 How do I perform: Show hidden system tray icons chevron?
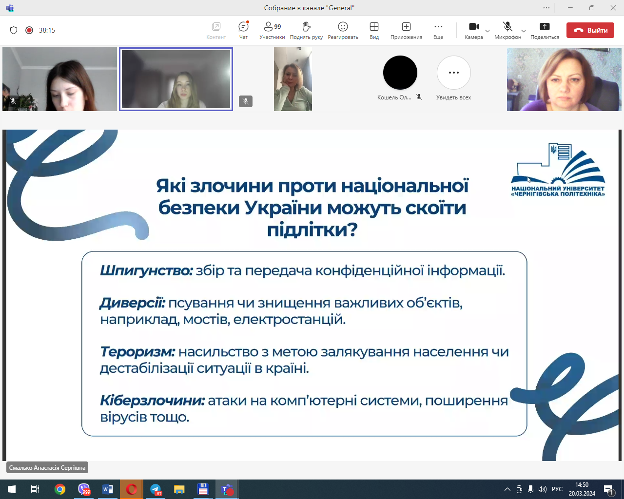[507, 489]
